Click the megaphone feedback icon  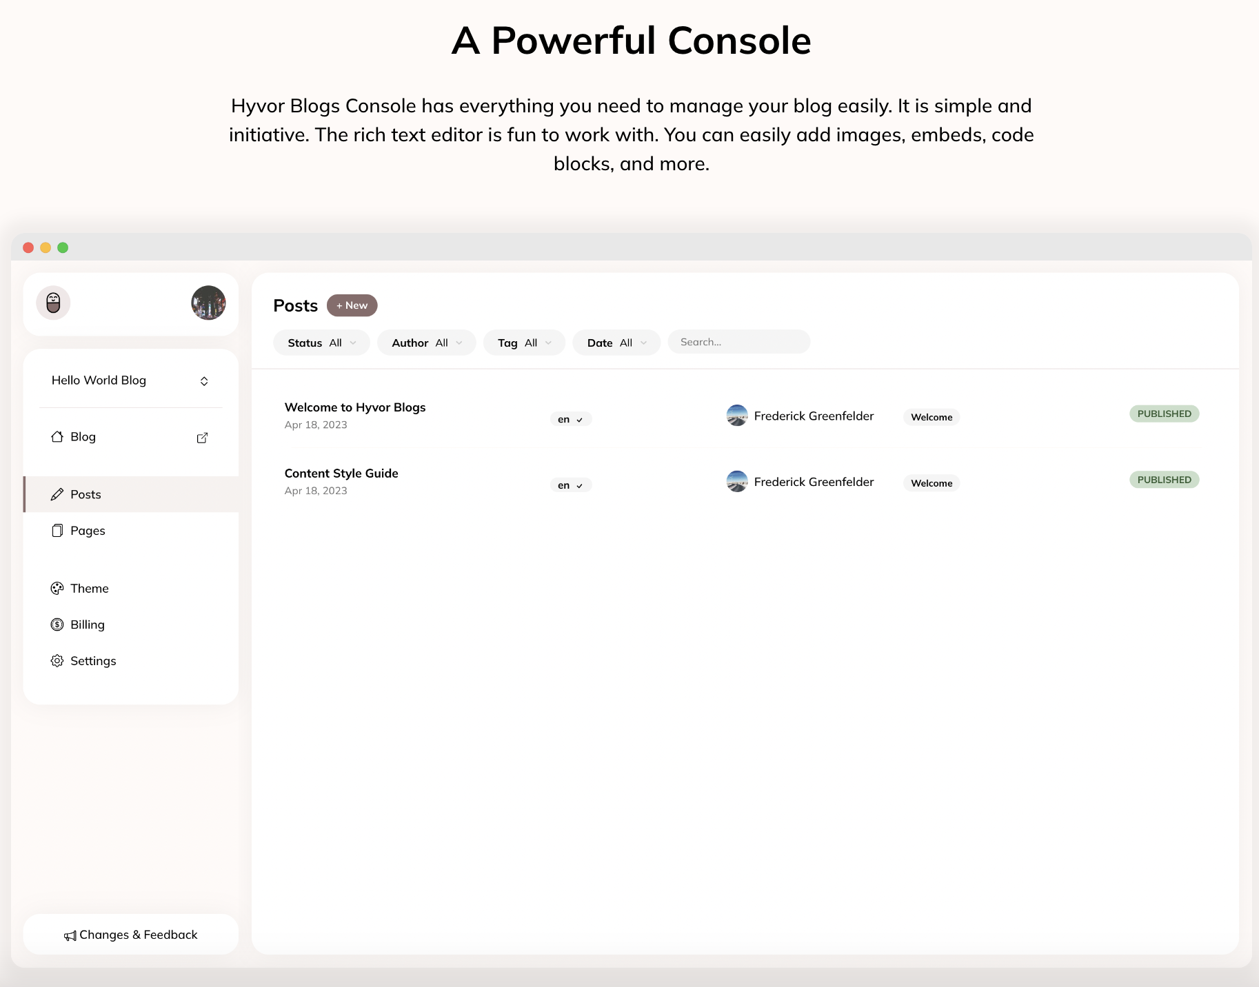click(70, 935)
